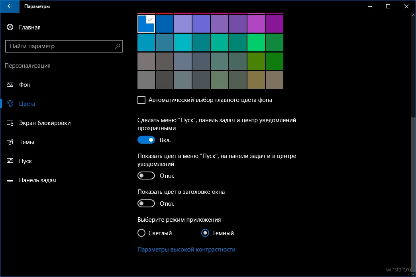Turn off transparency toggle labeled Вкл.
Screen dimensions: 416x277
point(146,140)
